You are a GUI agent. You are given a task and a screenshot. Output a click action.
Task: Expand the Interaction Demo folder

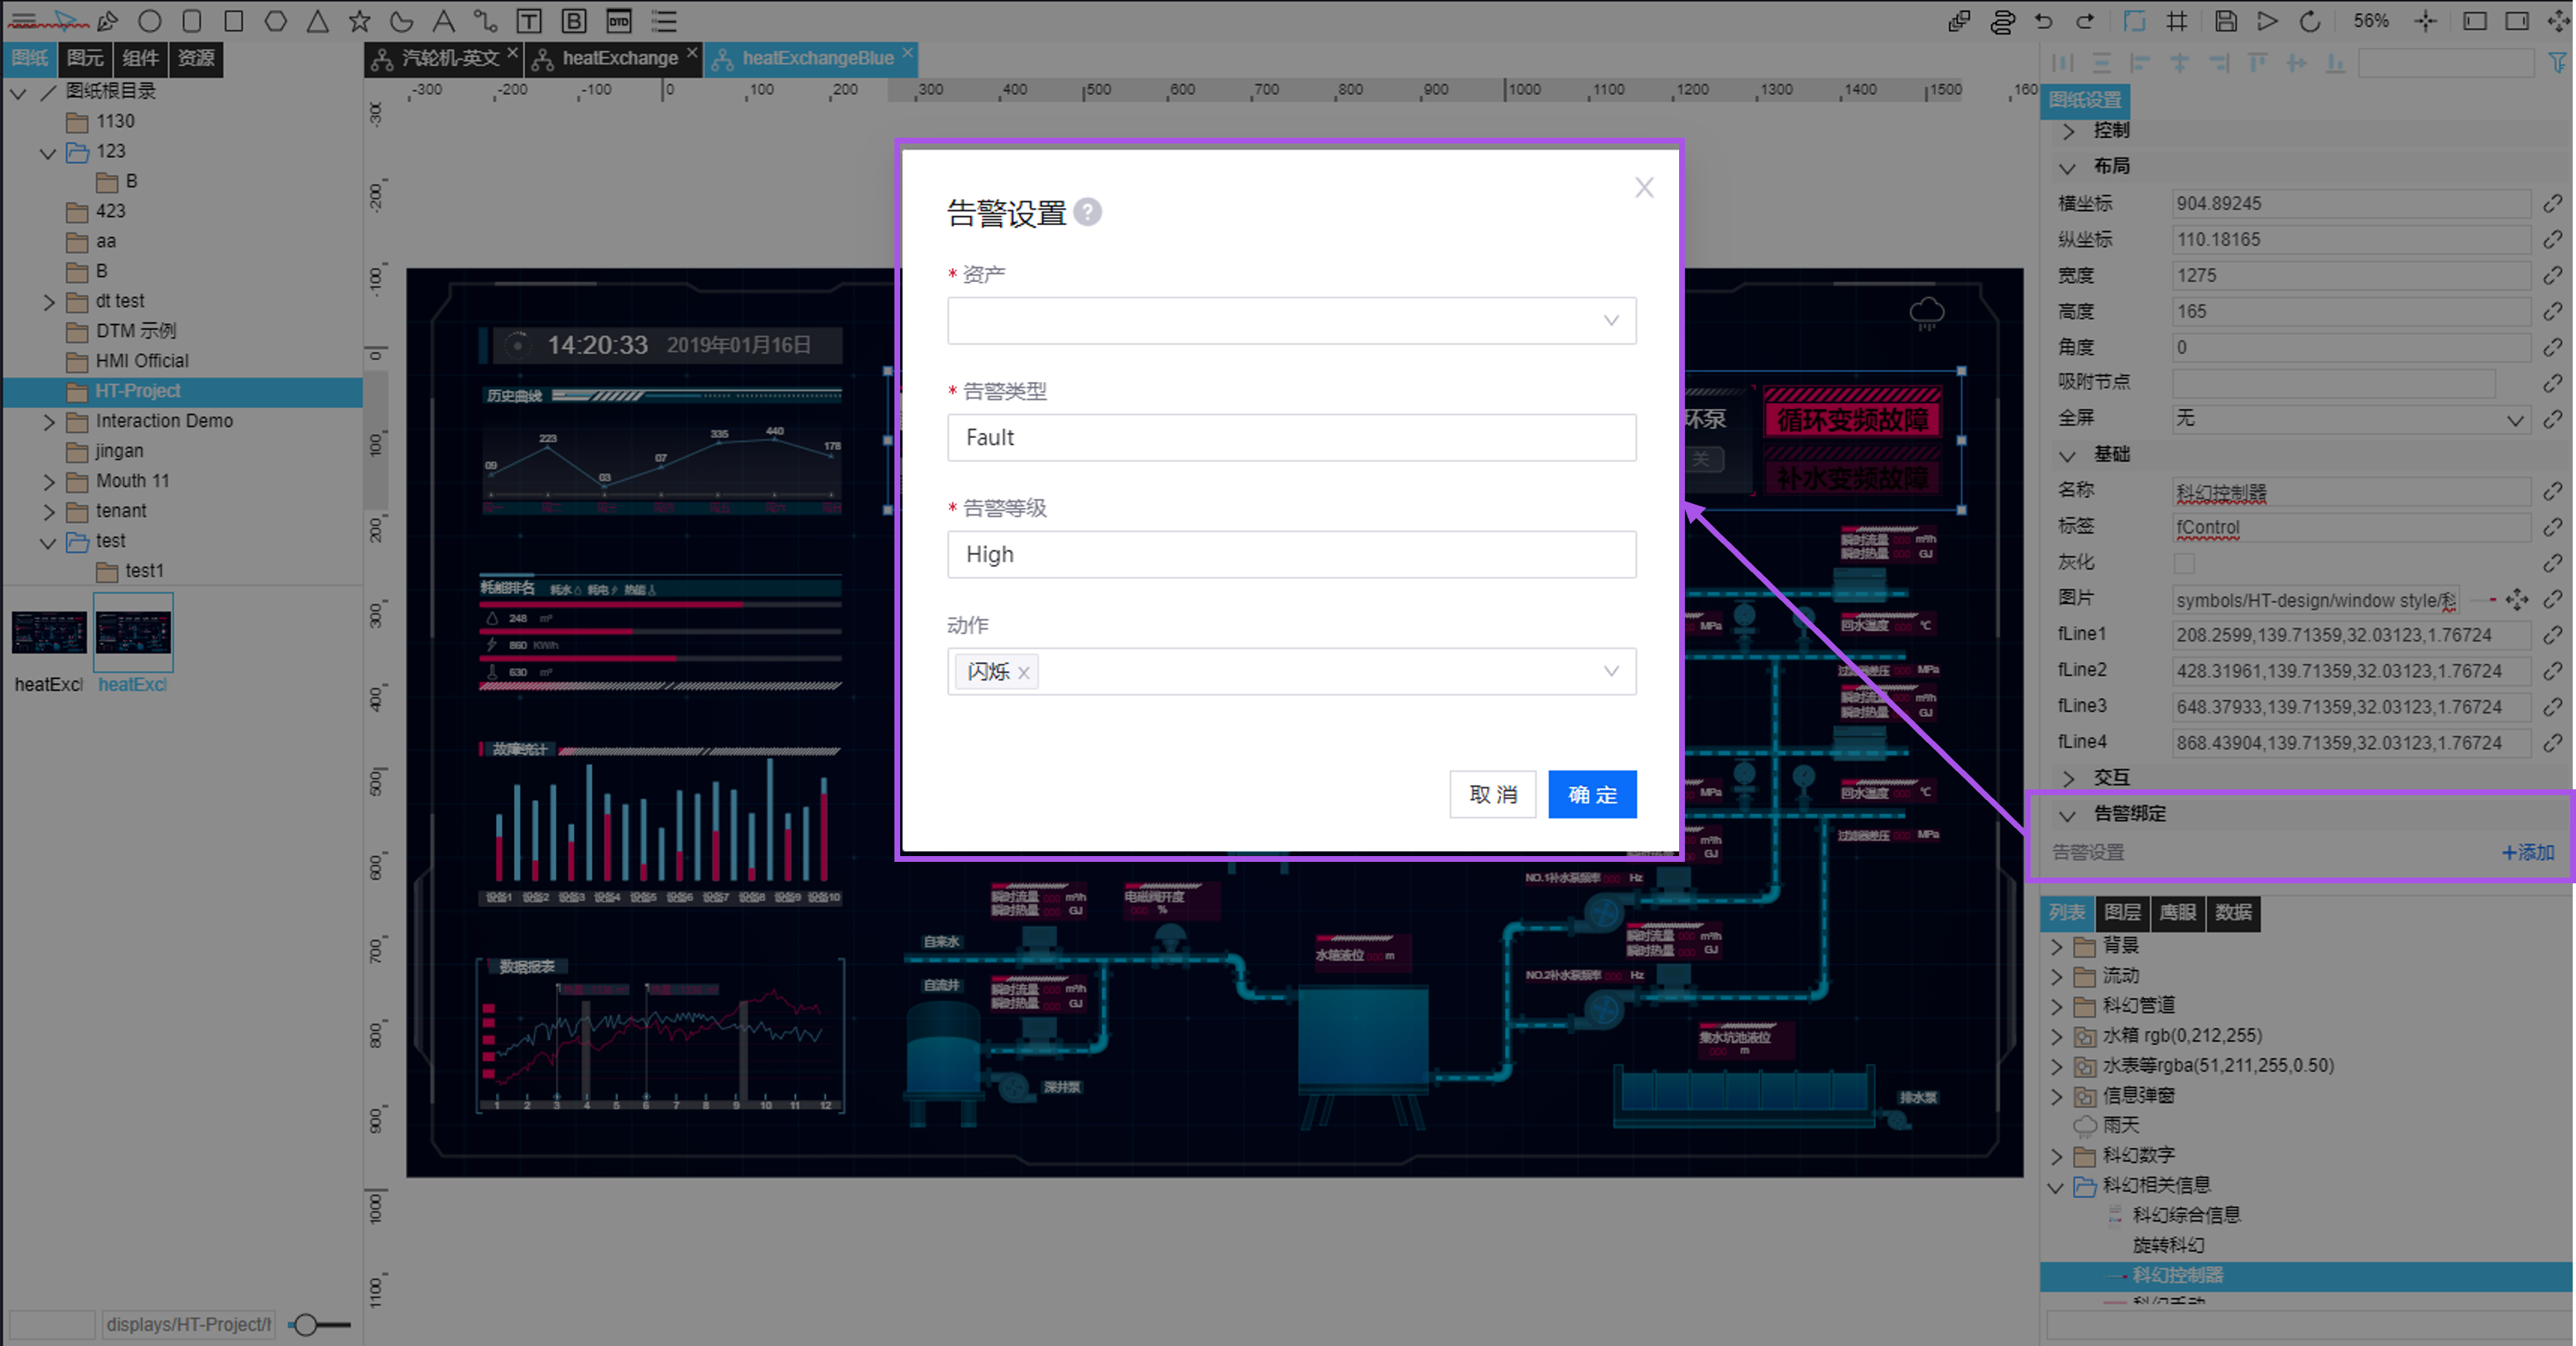coord(49,421)
